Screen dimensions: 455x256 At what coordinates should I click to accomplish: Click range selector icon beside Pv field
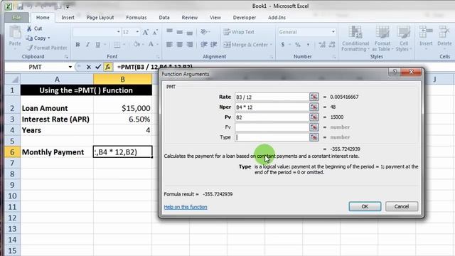click(x=314, y=117)
